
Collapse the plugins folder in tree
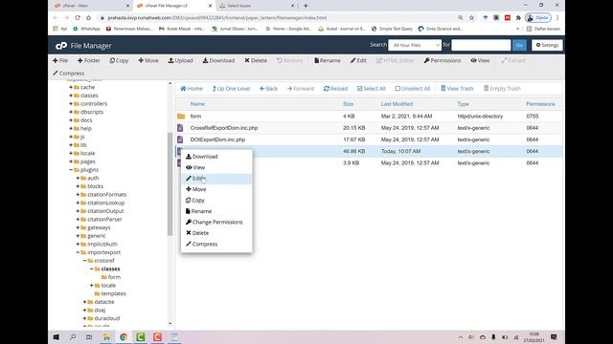[x=71, y=170]
